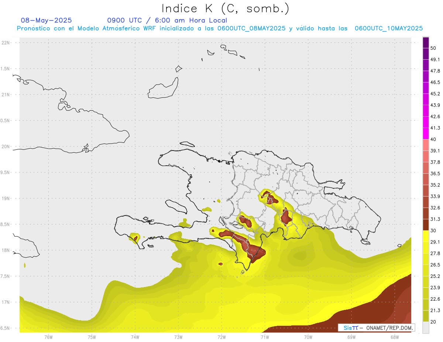Click legend value '21.3'
Viewport: 443px width, 342px height.
tap(435, 310)
